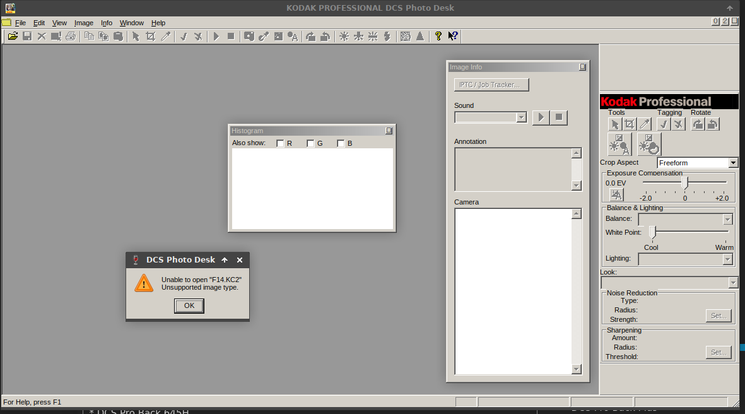Click the Histogram panel title bar button
This screenshot has height=414, width=745.
pyautogui.click(x=389, y=131)
